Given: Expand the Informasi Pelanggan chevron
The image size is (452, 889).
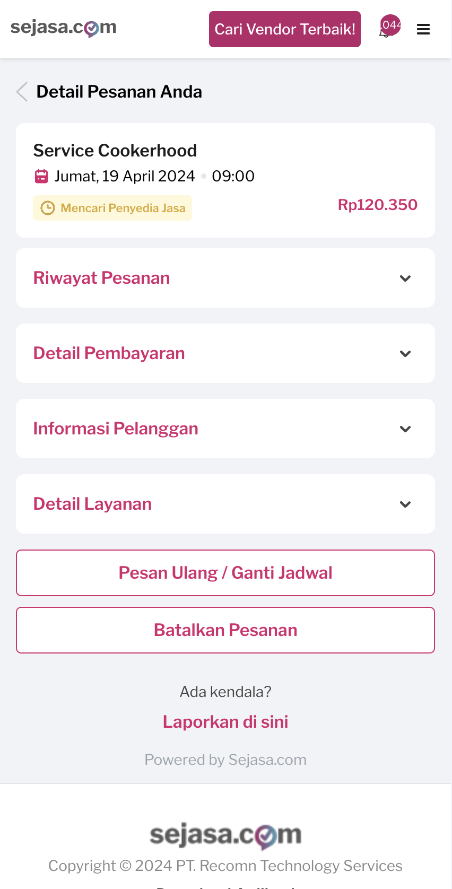Looking at the screenshot, I should click(405, 429).
